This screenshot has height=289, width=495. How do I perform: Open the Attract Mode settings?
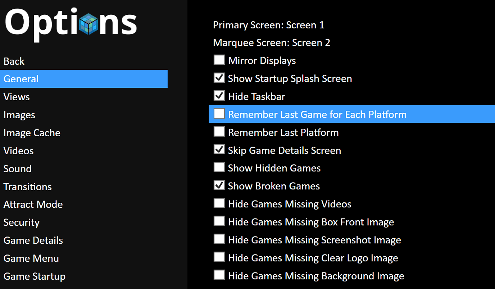(33, 205)
